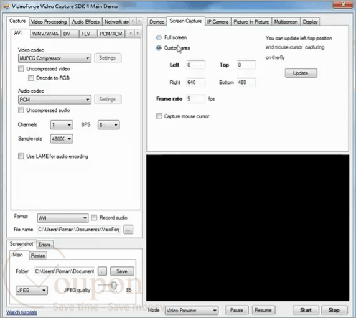Click the Bottom field showing 480
356x318 pixels.
coord(246,82)
